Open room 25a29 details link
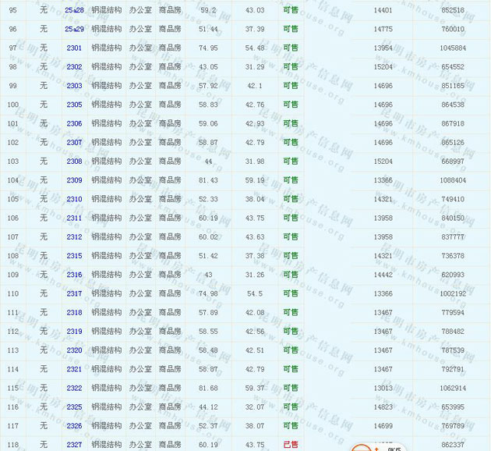 (74, 29)
